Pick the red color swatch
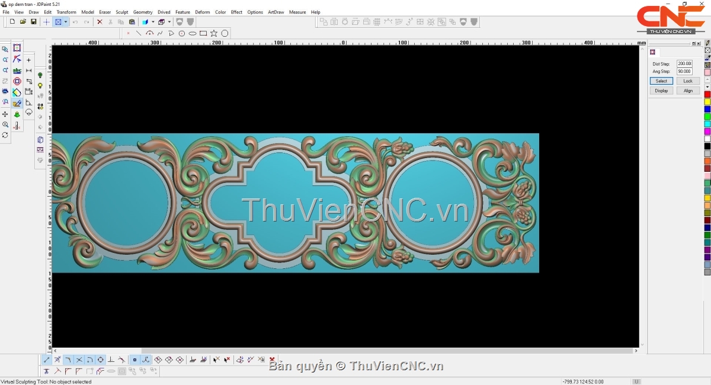Image resolution: width=711 pixels, height=385 pixels. (x=707, y=95)
